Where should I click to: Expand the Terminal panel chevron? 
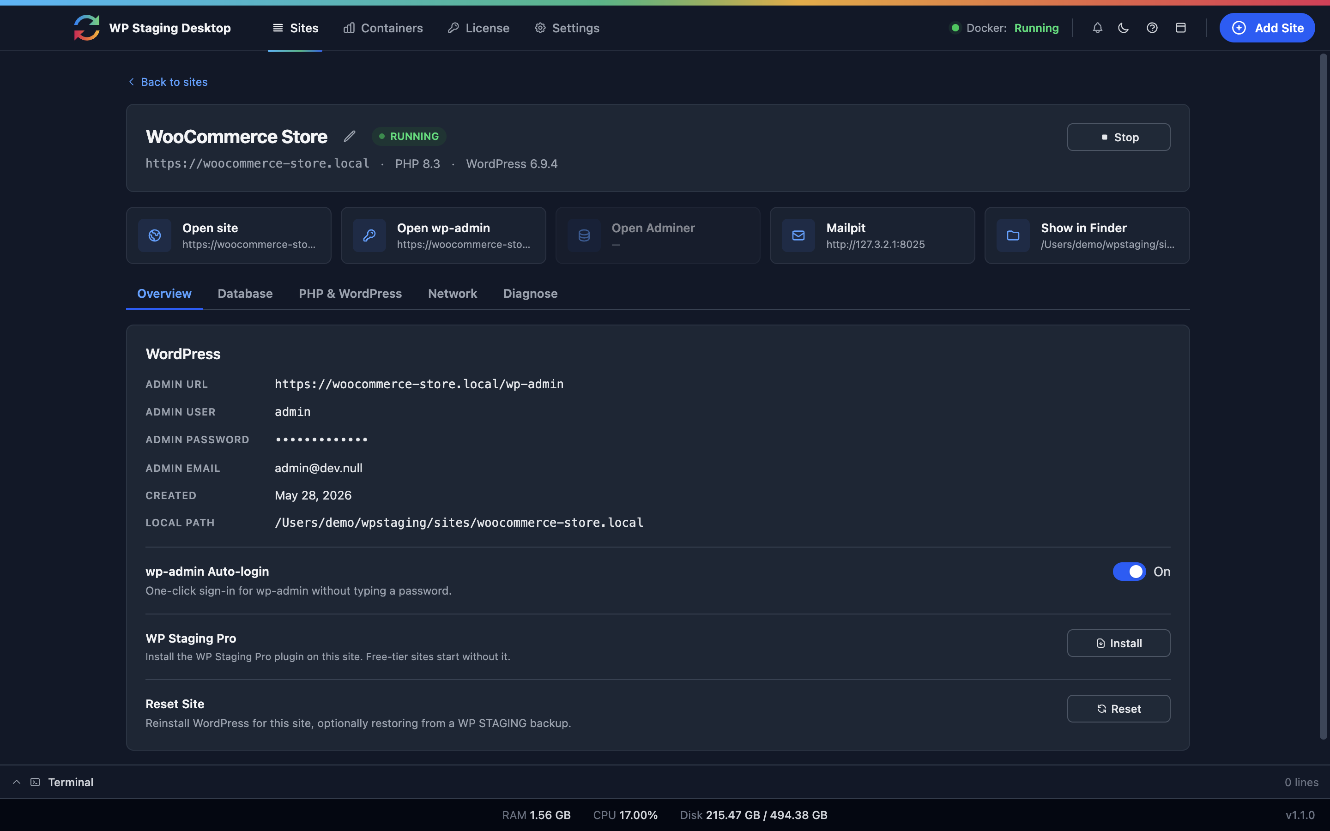tap(17, 782)
